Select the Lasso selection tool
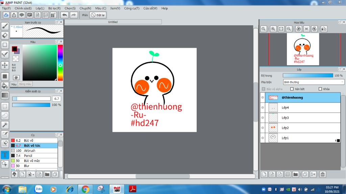 pos(5,115)
